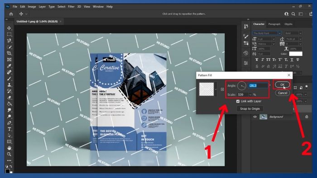Select the Brush tool
The height and width of the screenshot is (178, 317).
[x=9, y=79]
